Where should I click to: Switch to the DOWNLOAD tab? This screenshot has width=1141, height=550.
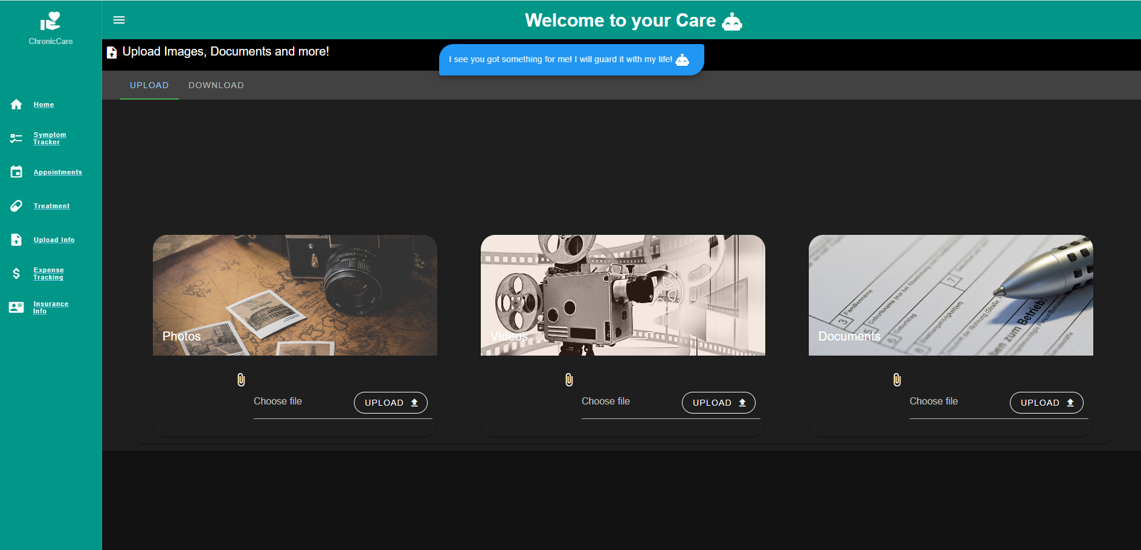coord(216,85)
